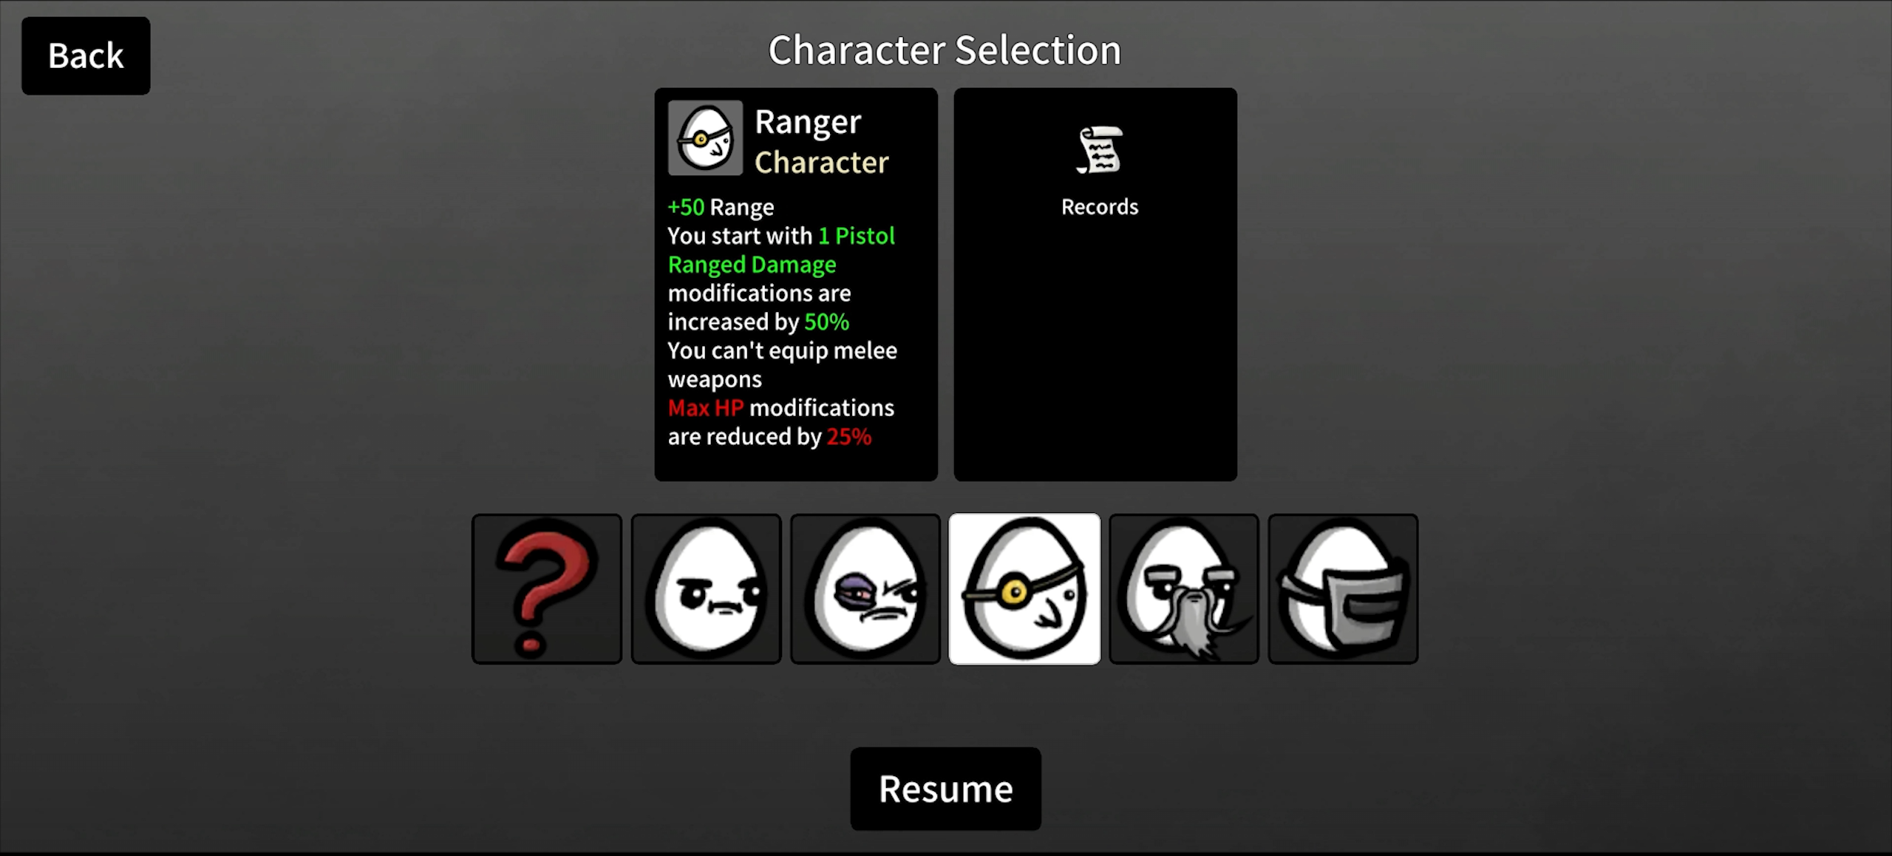Image resolution: width=1892 pixels, height=856 pixels.
Task: Select the egg wearing metal helmet visor
Action: (1343, 589)
